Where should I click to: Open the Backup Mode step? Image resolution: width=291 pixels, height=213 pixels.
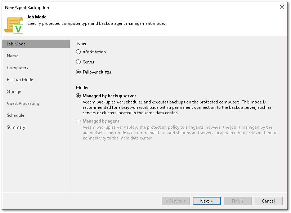20,80
